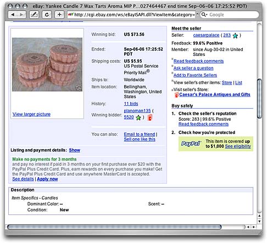Screen dimensions: 267x243
Task: Click Sell one like this
Action: 140,139
